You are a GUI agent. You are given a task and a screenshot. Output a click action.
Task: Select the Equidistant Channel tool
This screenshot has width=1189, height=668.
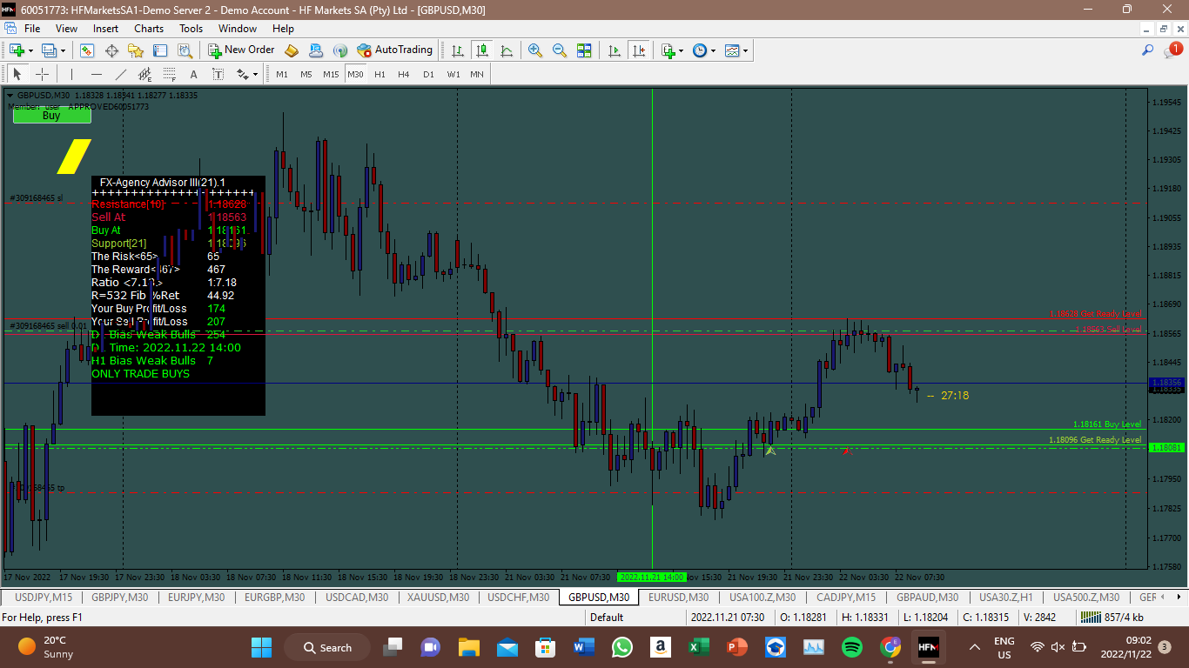144,74
